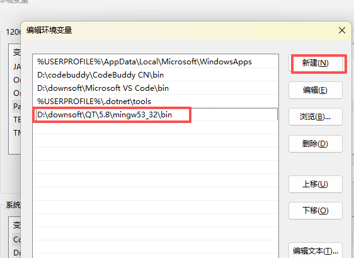Select D:\codebuddy\CodeBuddy CN\bin entry
Image resolution: width=354 pixels, height=258 pixels.
pyautogui.click(x=156, y=75)
